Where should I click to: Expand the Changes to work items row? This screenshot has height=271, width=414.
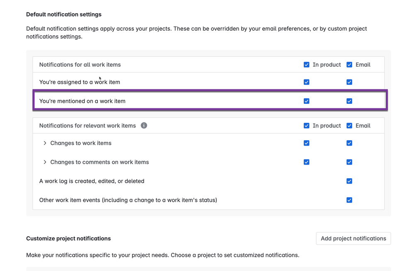[x=45, y=143]
